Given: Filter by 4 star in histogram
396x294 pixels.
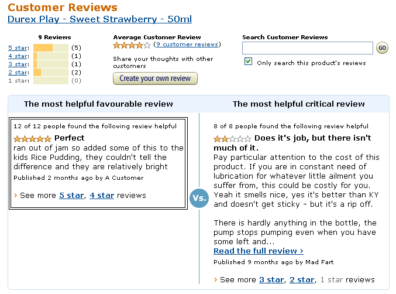Looking at the screenshot, I should 18,56.
